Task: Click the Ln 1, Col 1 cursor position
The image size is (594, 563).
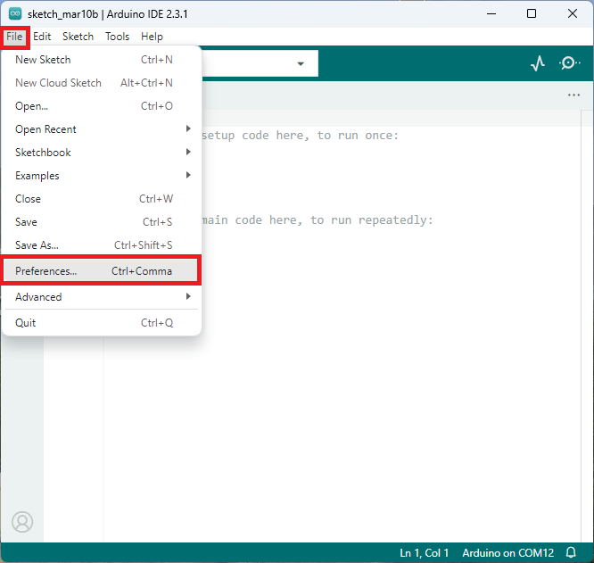Action: (425, 553)
